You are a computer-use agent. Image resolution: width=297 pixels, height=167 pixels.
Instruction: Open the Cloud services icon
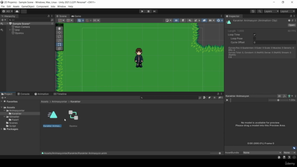(x=17, y=11)
